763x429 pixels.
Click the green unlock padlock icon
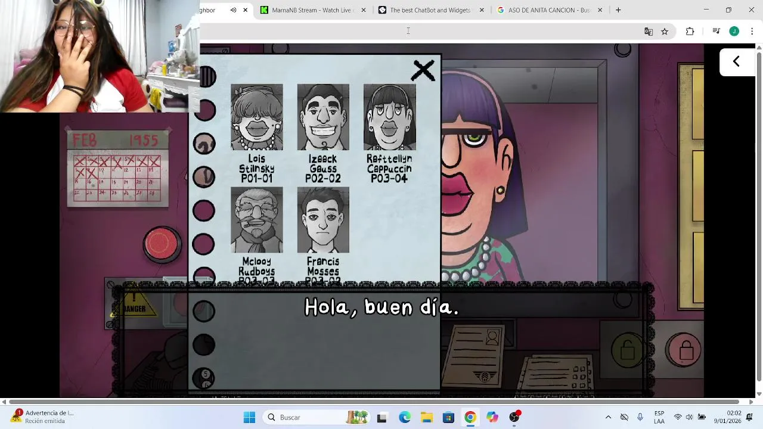[x=627, y=350]
